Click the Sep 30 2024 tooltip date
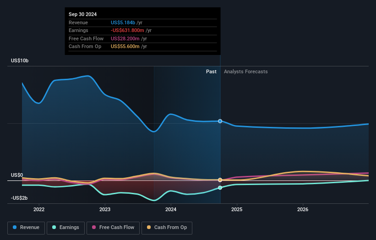Image resolution: width=376 pixels, height=240 pixels. coord(83,14)
